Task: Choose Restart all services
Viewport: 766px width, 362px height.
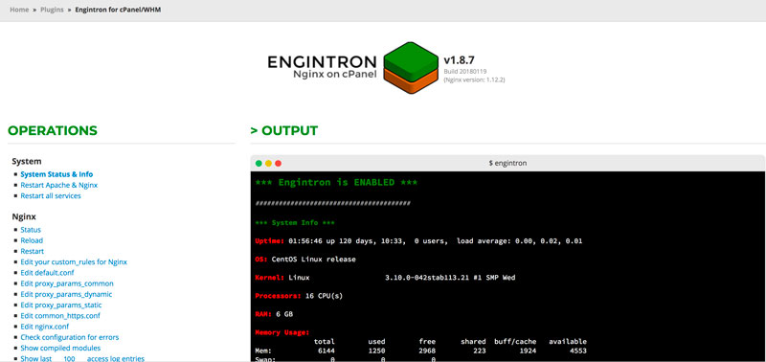Action: [x=51, y=196]
